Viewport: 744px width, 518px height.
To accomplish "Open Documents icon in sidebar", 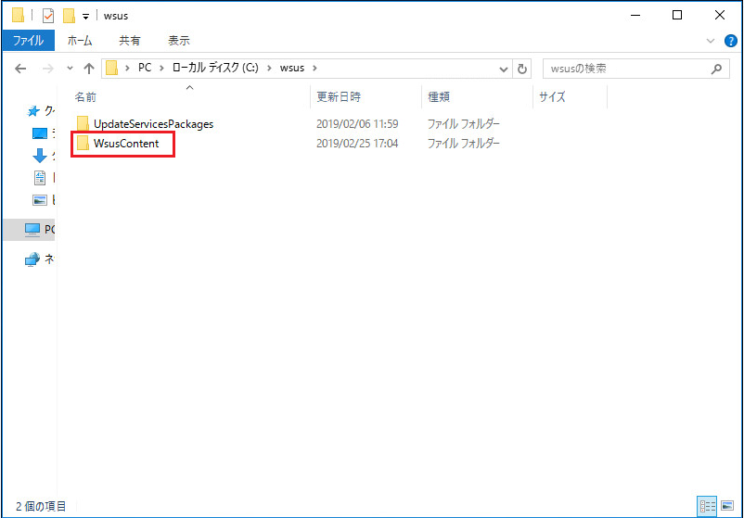I will pos(40,178).
